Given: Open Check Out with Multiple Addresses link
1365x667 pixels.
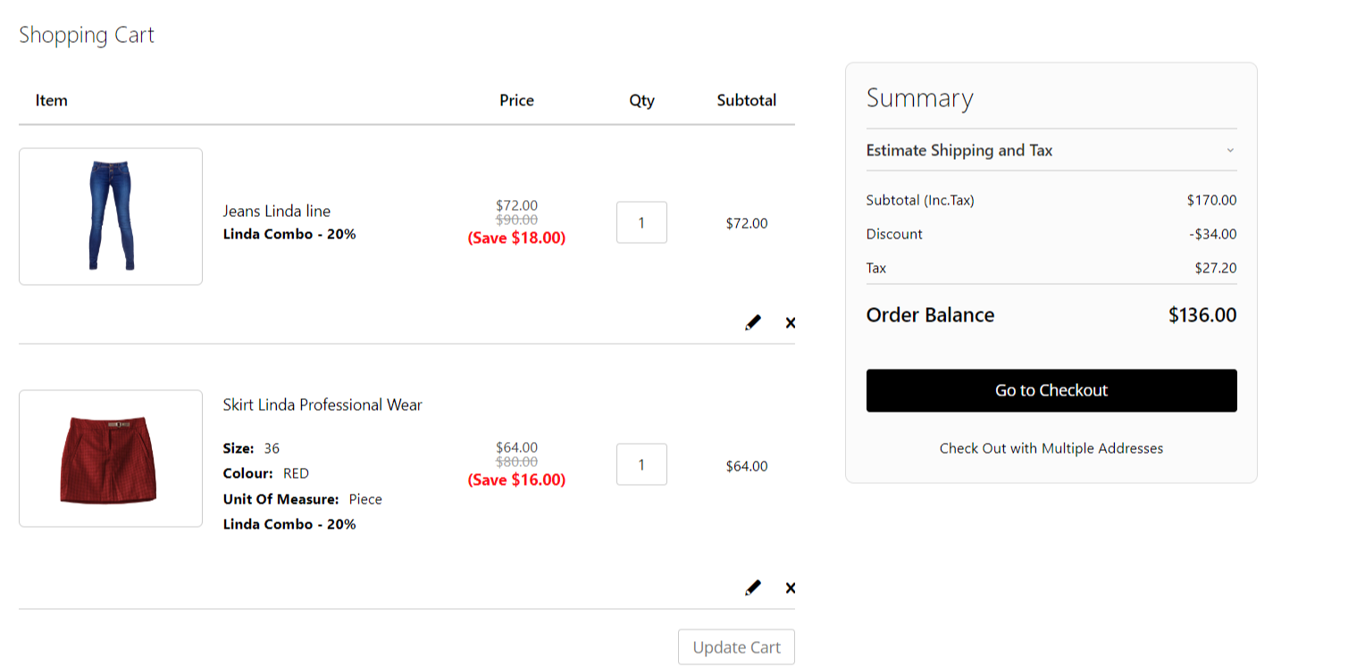Looking at the screenshot, I should [1051, 448].
